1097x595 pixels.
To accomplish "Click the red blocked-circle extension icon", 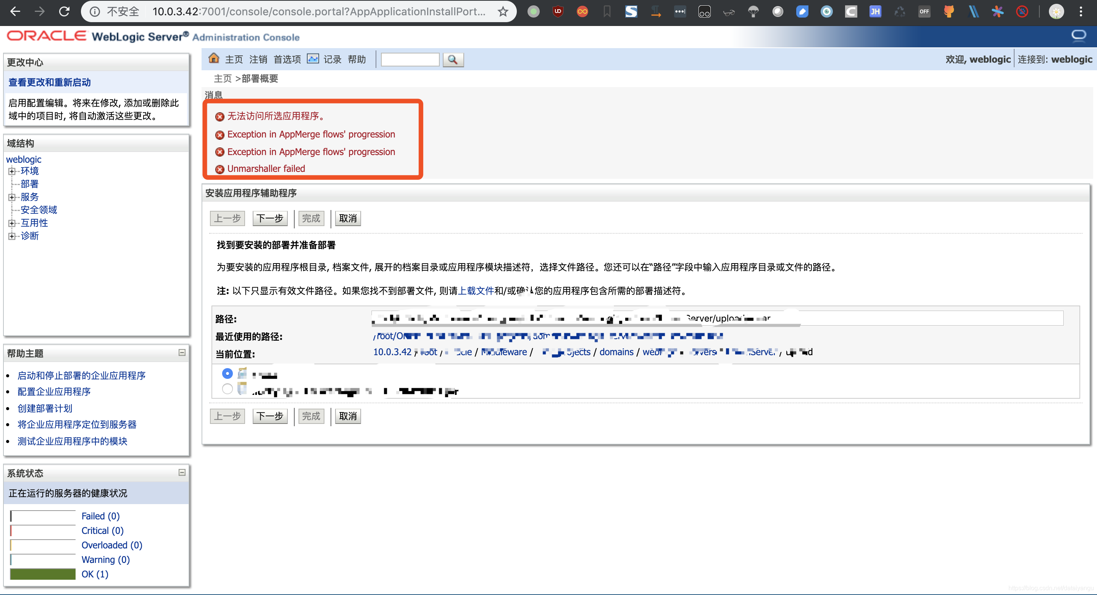I will 1022,11.
